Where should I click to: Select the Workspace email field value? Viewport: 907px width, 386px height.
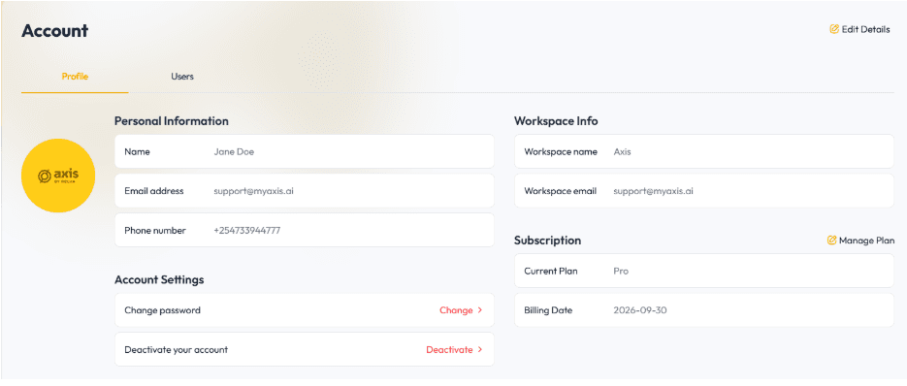[653, 191]
